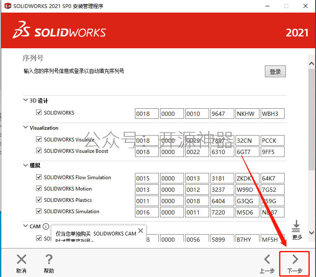Viewport: 316px width, 277px height.
Task: Toggle the checkbox under the CAM section
Action: 39,238
